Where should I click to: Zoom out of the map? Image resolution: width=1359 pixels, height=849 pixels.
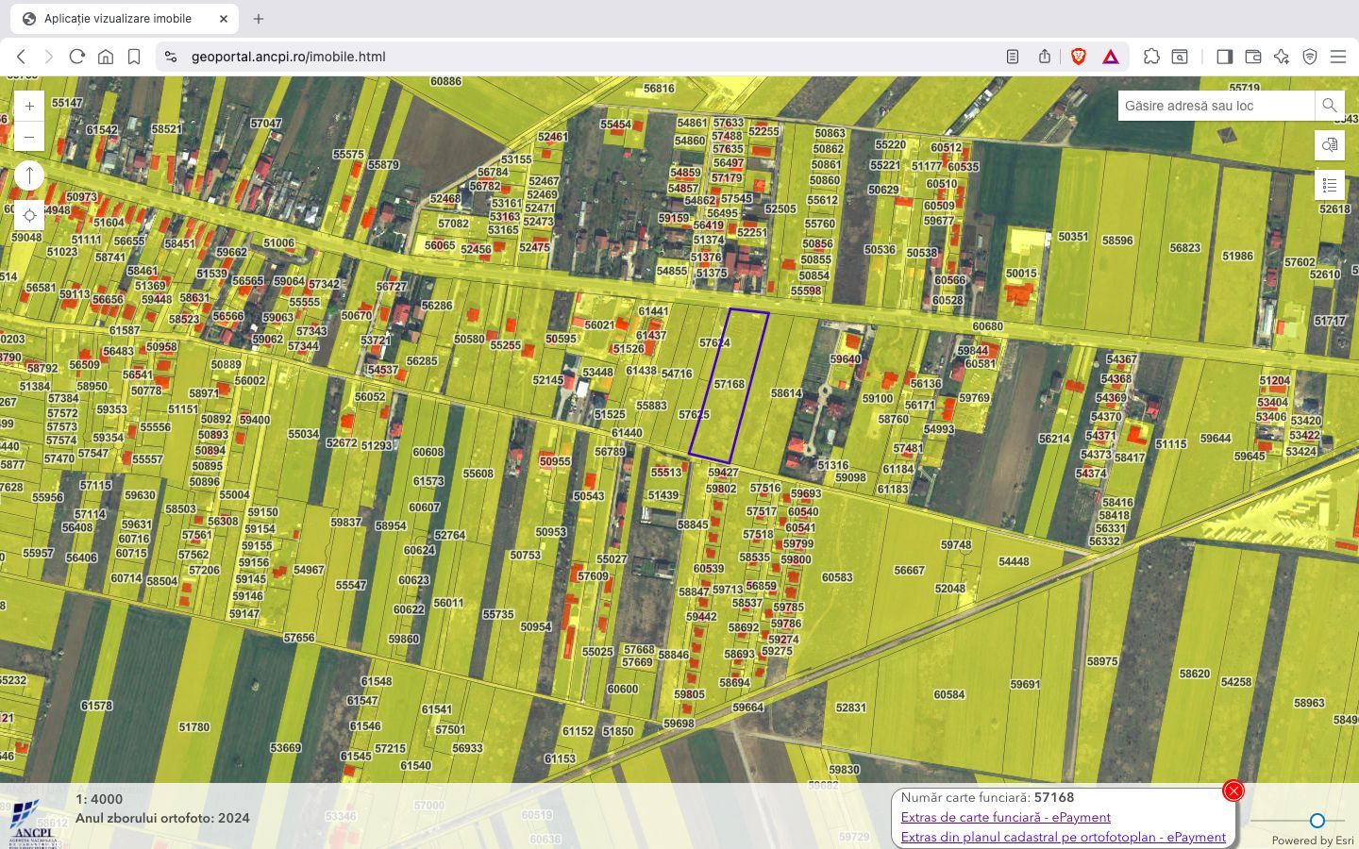coord(29,136)
